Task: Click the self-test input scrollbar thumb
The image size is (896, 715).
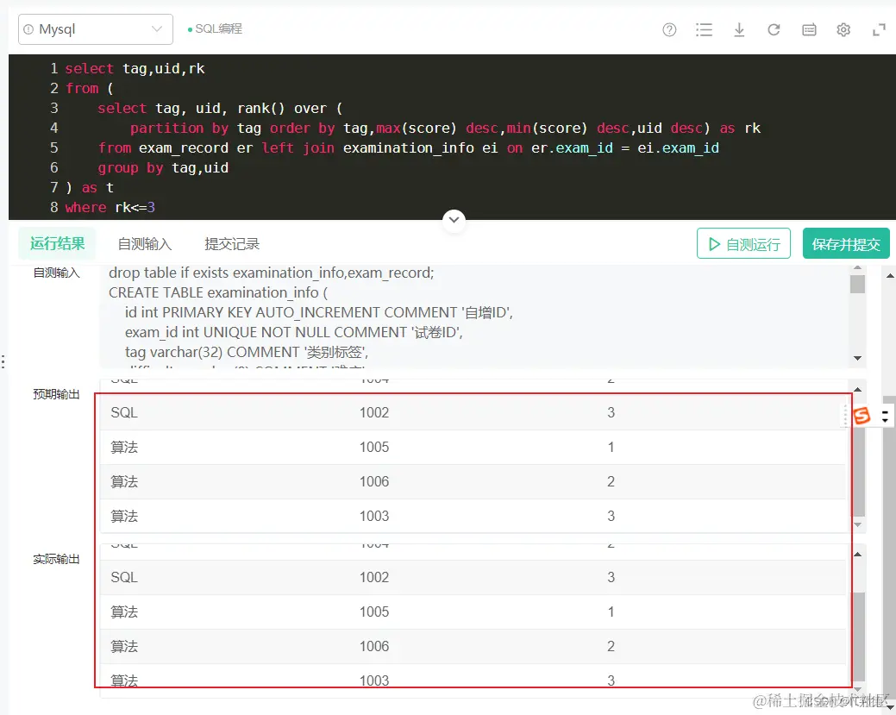Action: [x=857, y=284]
